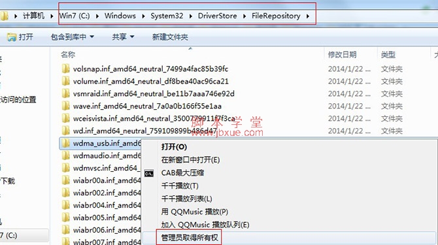This screenshot has height=245, width=438.
Task: Sort by 修改日期 column header
Action: pyautogui.click(x=342, y=54)
